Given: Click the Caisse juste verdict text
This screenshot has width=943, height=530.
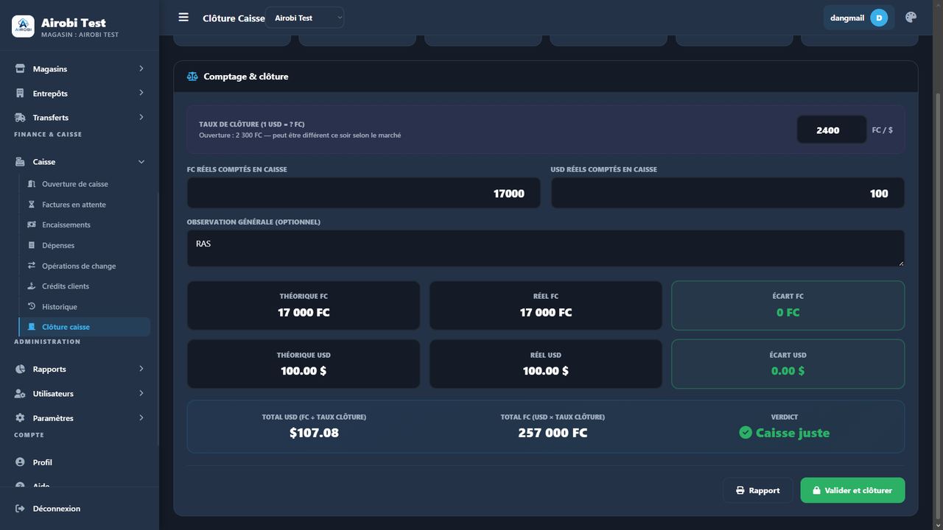Looking at the screenshot, I should click(x=793, y=433).
